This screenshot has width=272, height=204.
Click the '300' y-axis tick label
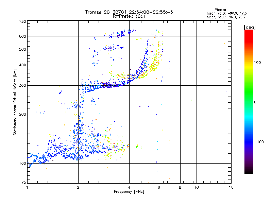pyautogui.click(x=22, y=86)
